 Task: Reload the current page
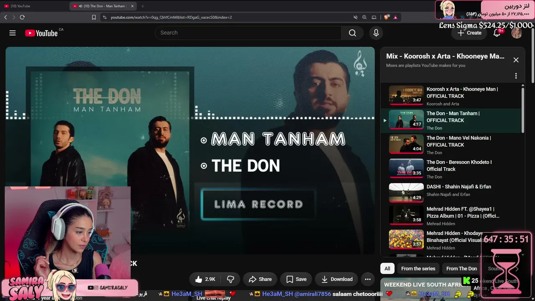tap(22, 17)
